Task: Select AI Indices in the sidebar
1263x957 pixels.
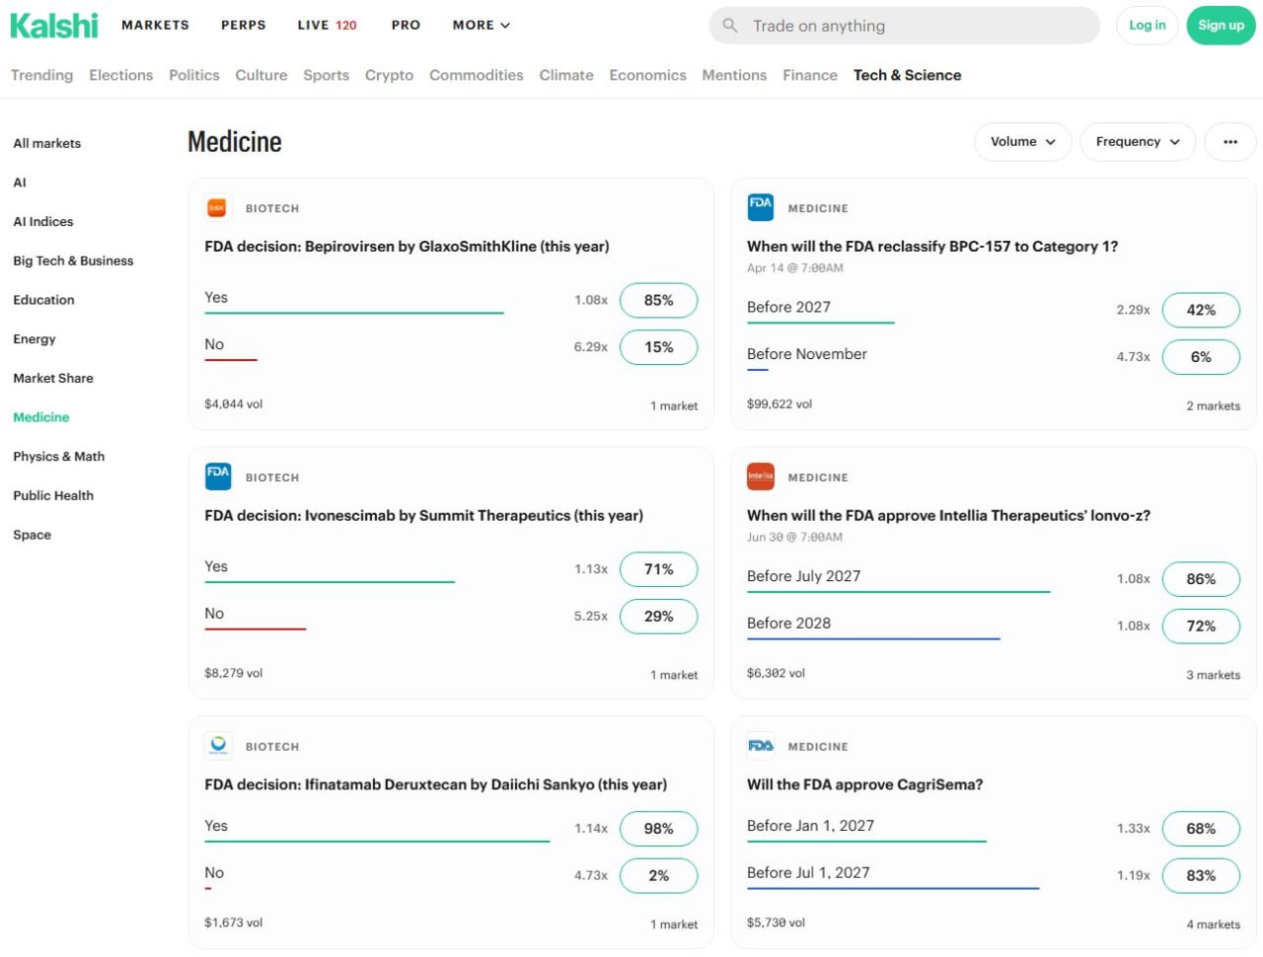Action: pyautogui.click(x=43, y=222)
